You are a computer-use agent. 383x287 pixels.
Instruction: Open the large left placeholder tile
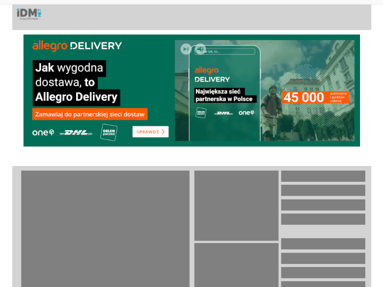(x=105, y=229)
